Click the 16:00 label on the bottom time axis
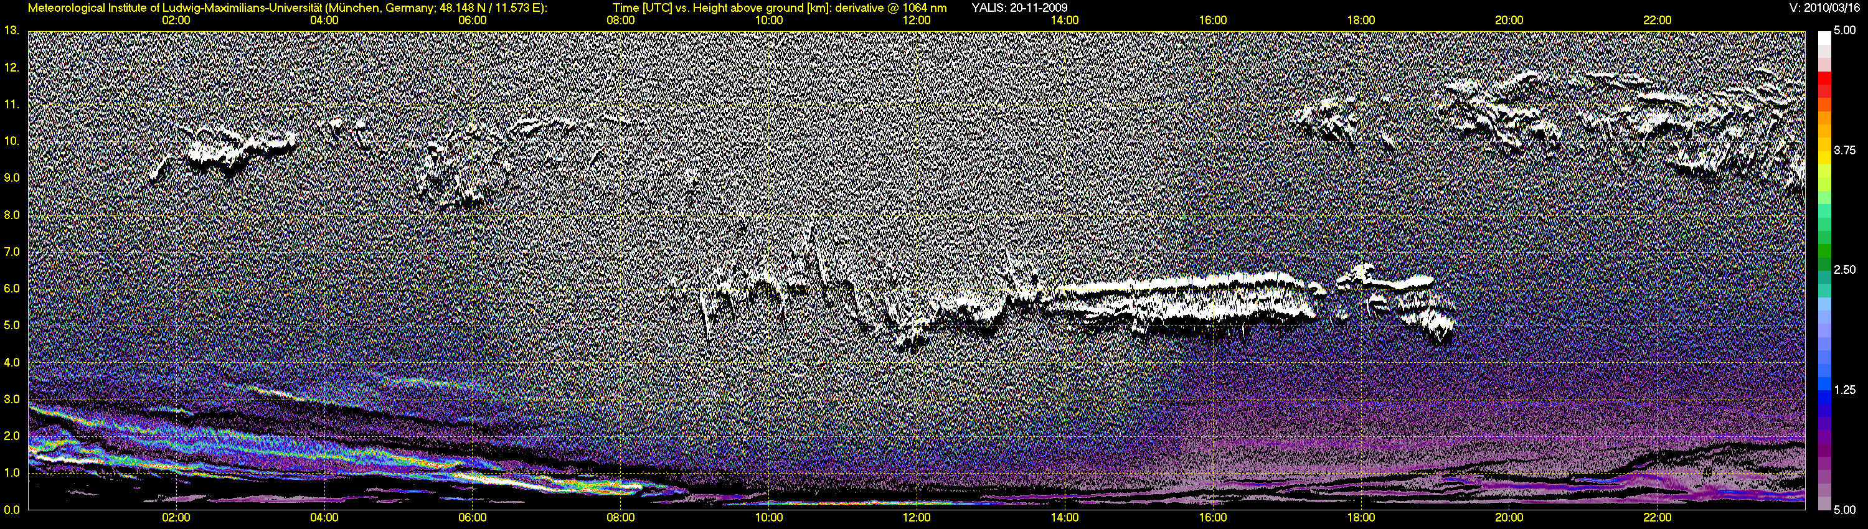The width and height of the screenshot is (1868, 529). (x=1213, y=518)
